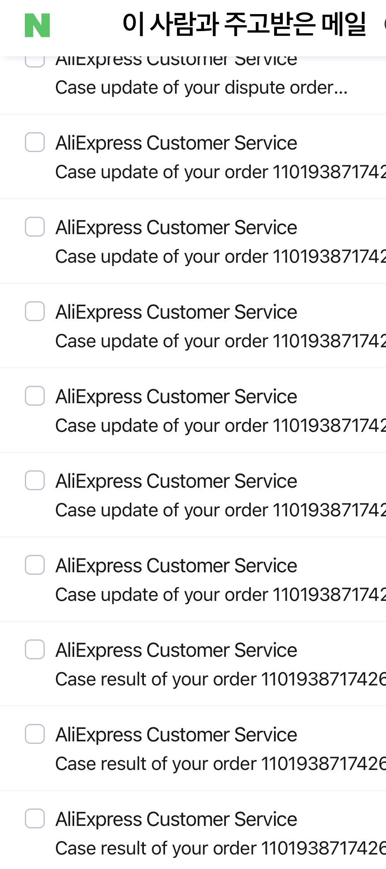Image resolution: width=386 pixels, height=869 pixels.
Task: Check the bottom-most 'Case result' email checkbox
Action: [35, 819]
